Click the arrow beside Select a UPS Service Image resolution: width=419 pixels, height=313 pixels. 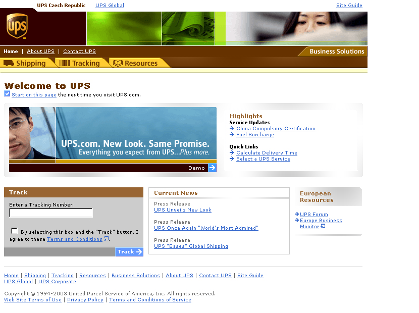(232, 159)
